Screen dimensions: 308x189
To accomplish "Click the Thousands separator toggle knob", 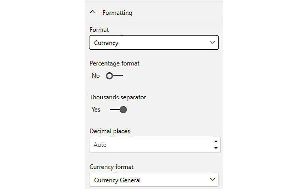I will (123, 110).
